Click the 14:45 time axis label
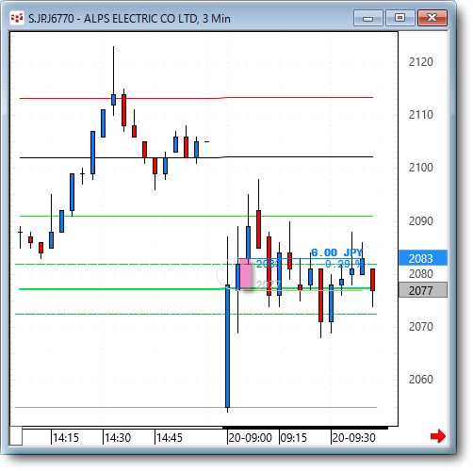This screenshot has height=471, width=473. coord(170,437)
